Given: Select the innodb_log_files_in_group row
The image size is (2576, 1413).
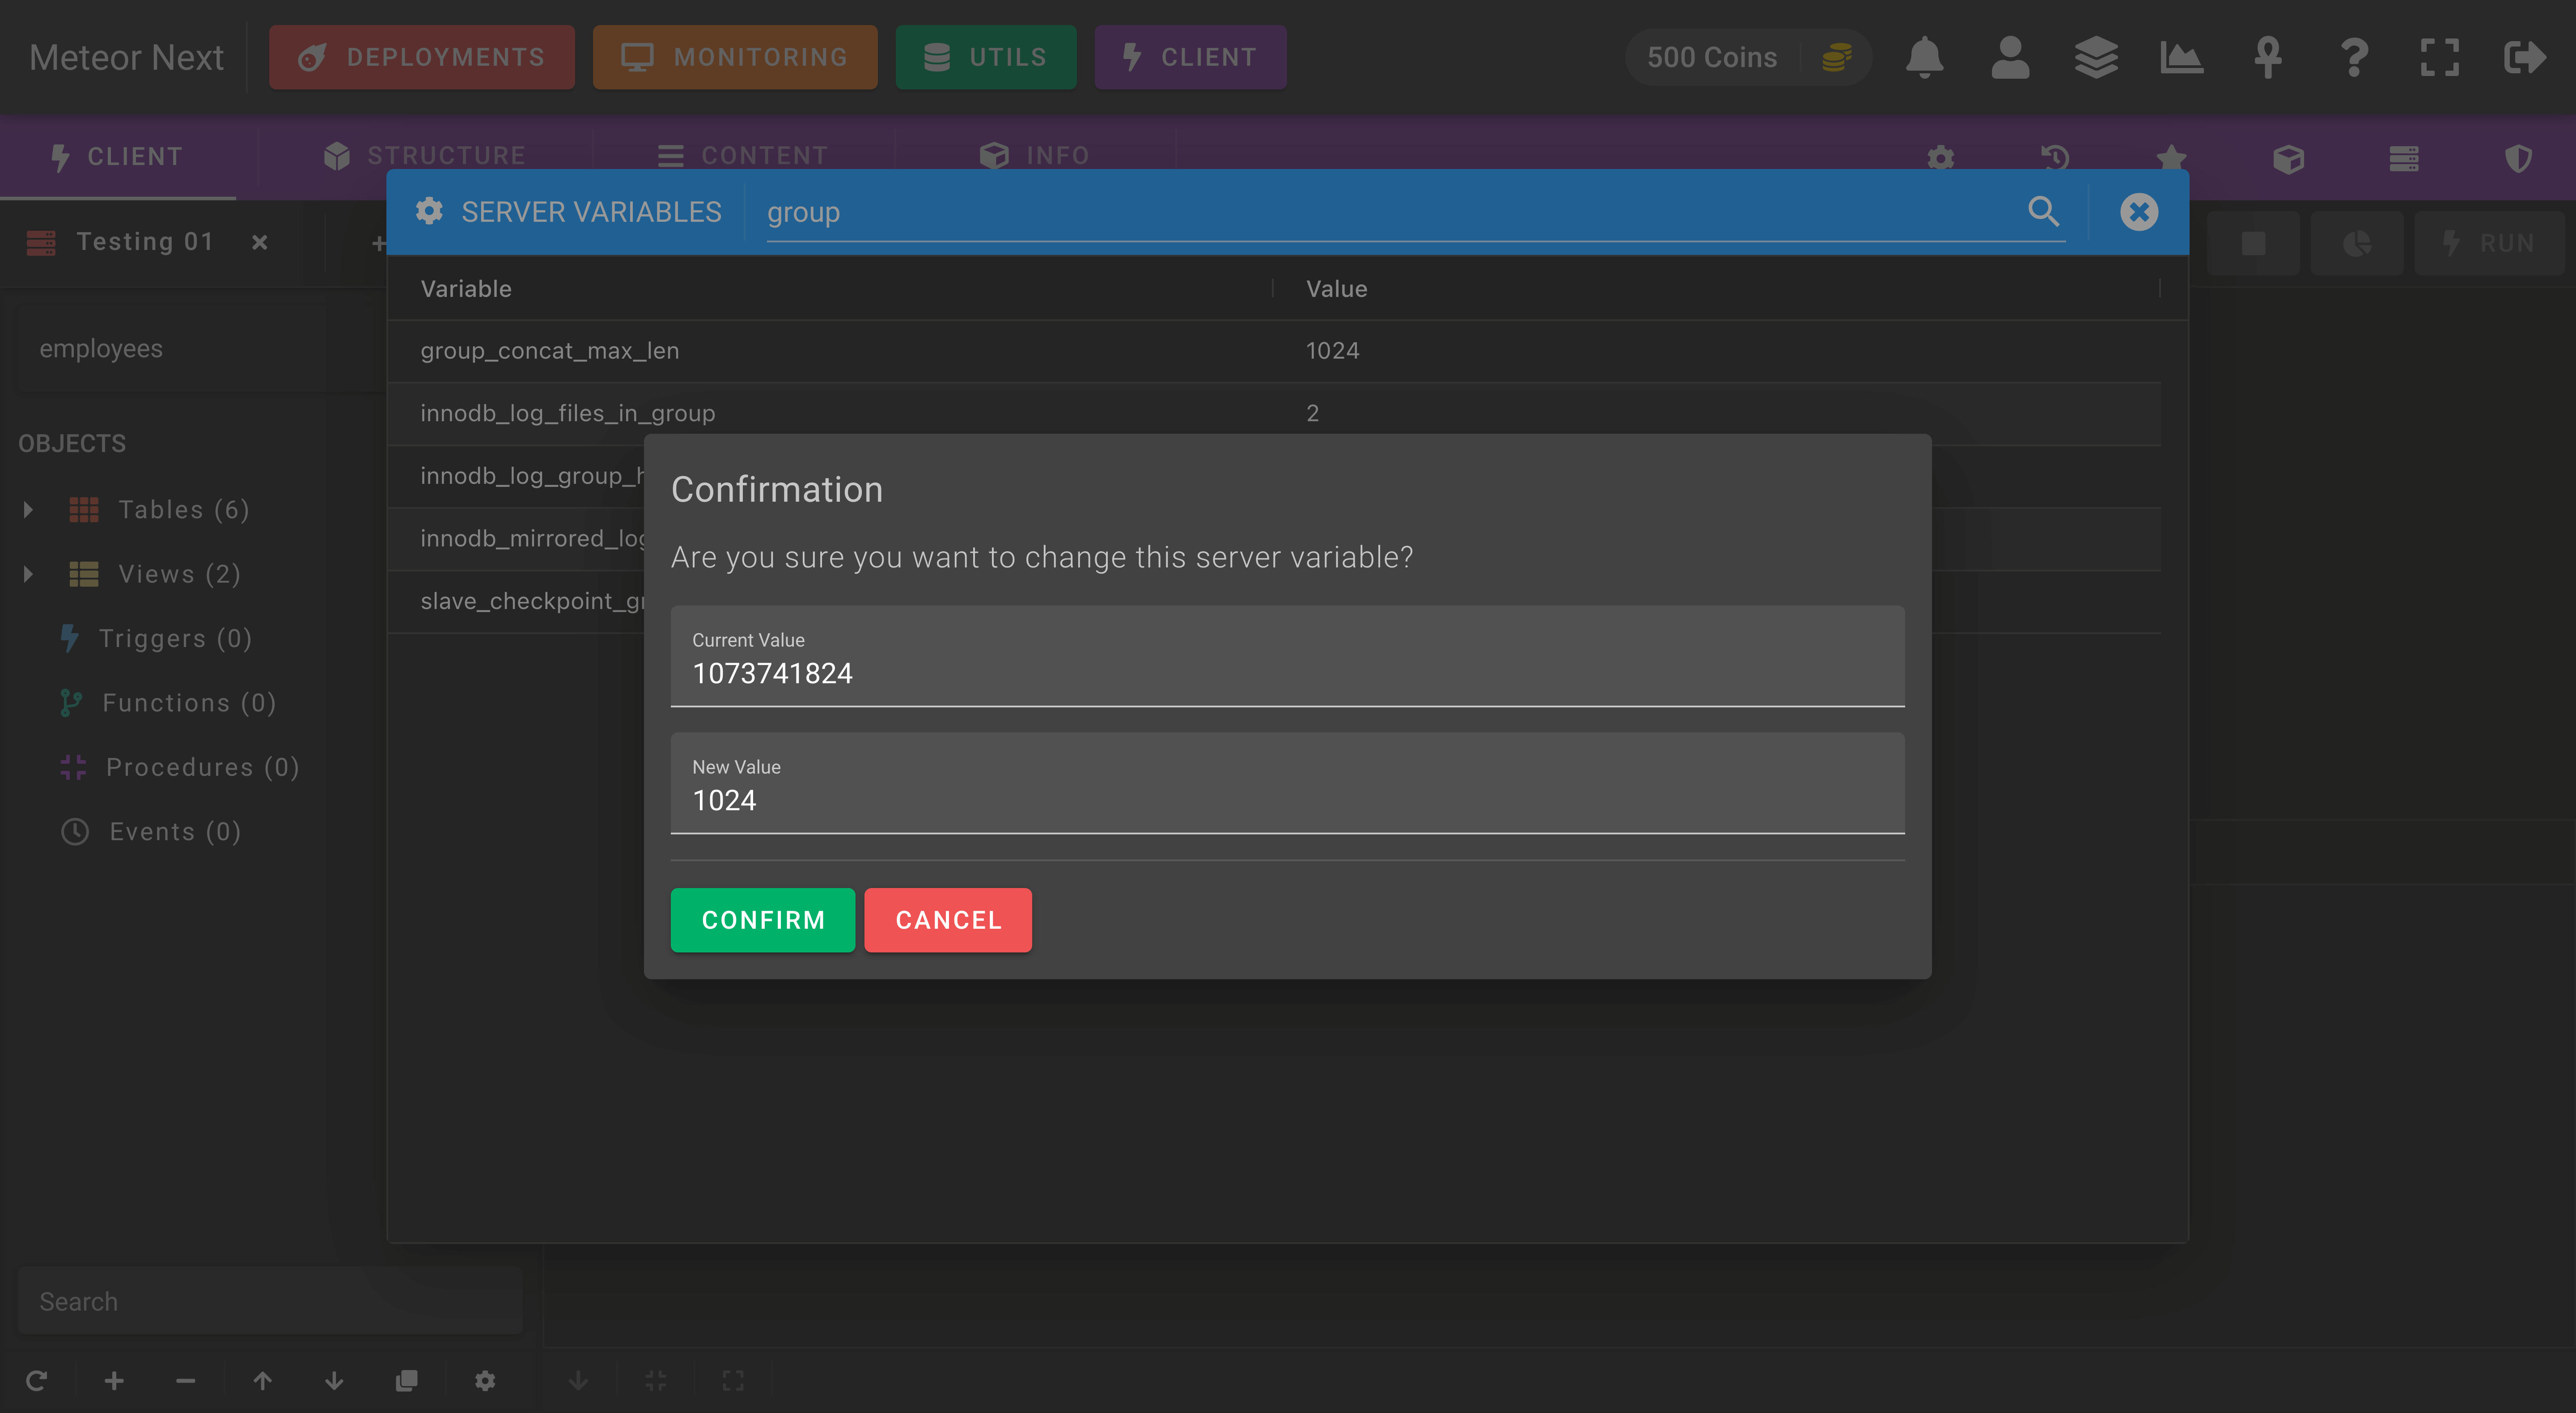Looking at the screenshot, I should coord(1274,413).
